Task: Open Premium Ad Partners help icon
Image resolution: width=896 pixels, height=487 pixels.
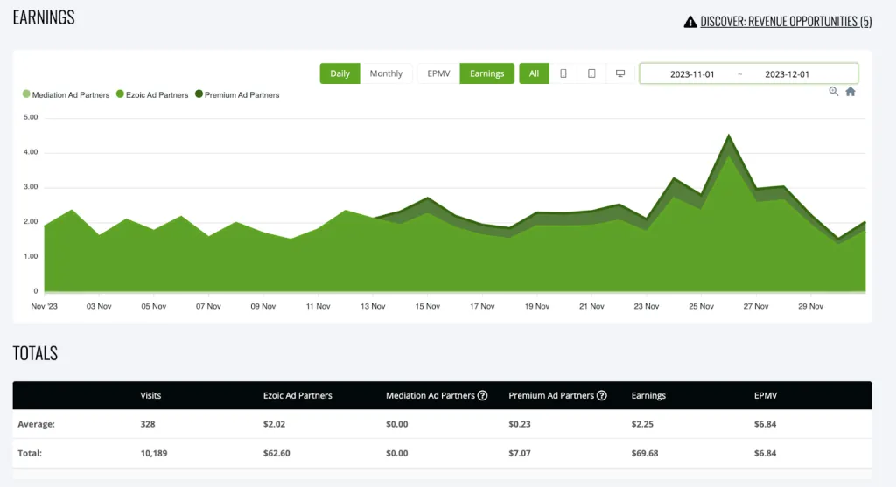Action: (x=602, y=396)
